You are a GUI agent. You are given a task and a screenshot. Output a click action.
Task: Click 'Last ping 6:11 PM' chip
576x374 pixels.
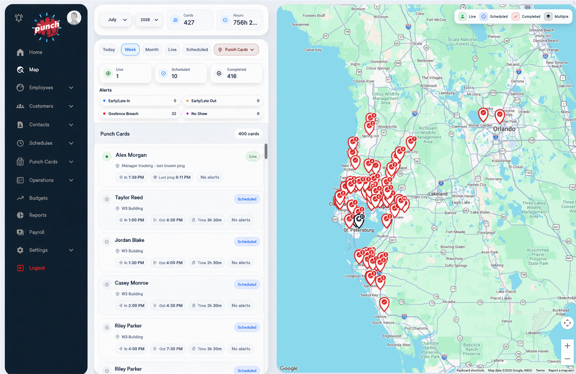click(x=172, y=177)
